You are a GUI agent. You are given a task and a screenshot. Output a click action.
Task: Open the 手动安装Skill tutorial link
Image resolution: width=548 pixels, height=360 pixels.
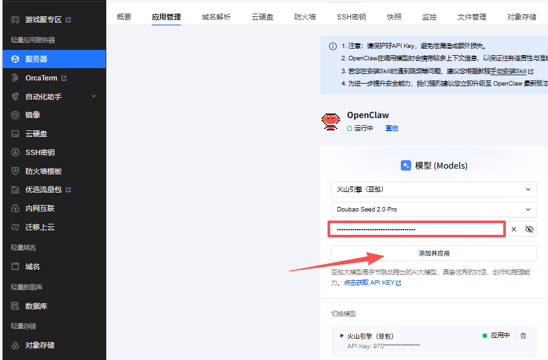pyautogui.click(x=508, y=71)
